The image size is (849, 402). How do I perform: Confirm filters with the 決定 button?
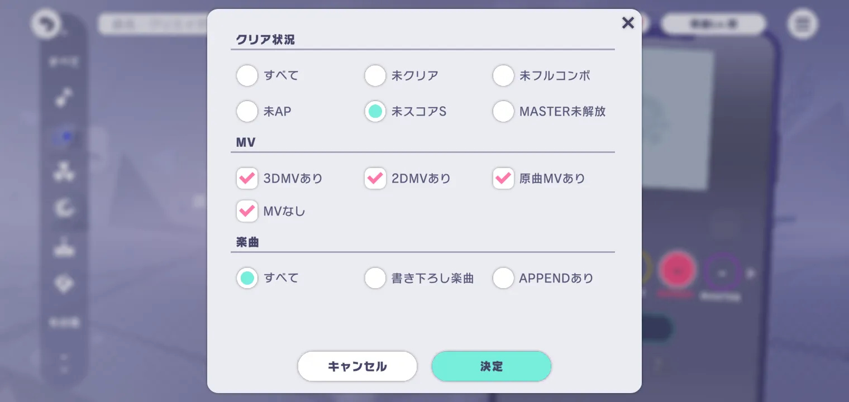click(492, 366)
